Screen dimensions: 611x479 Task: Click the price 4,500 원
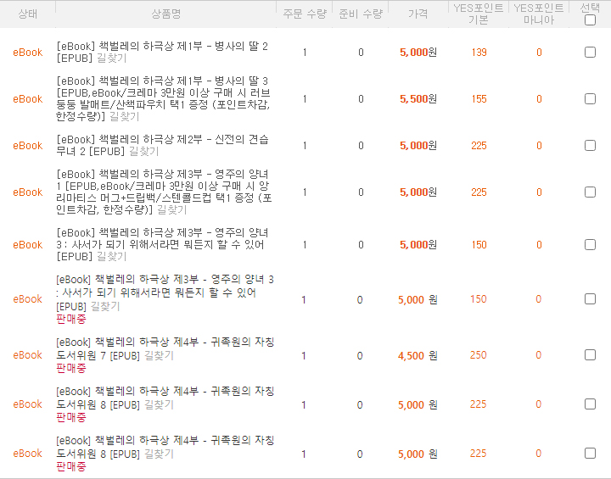(x=418, y=355)
